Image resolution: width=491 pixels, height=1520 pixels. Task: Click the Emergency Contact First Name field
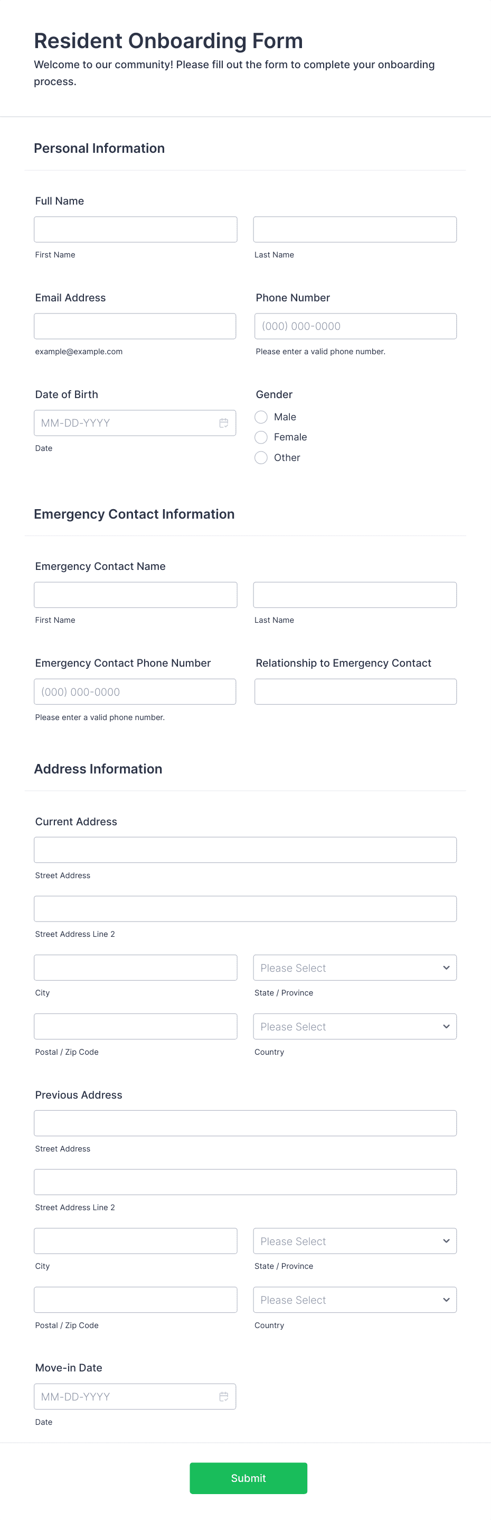135,594
